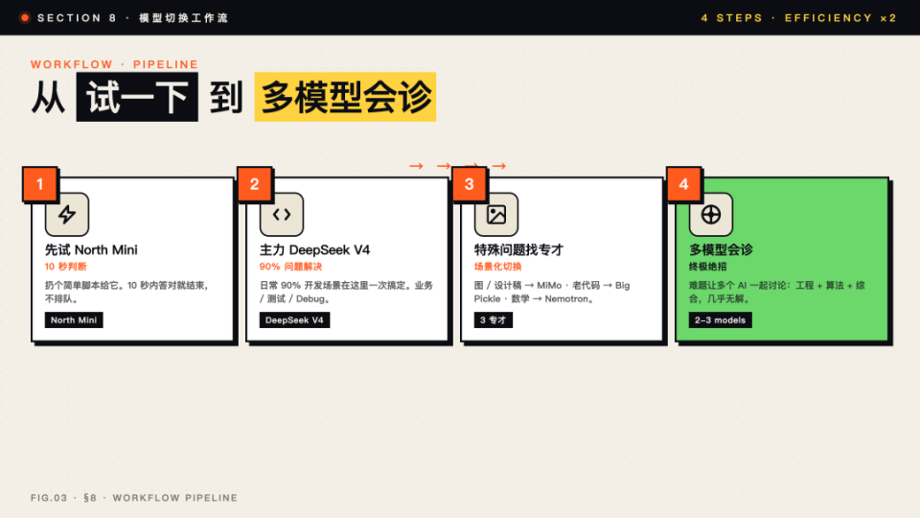Click 'SECTION 8 · 模型切换工作流' header text
The width and height of the screenshot is (920, 518).
click(132, 18)
